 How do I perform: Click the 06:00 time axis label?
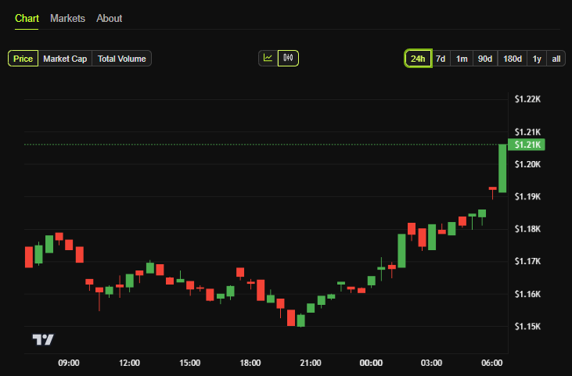(x=491, y=363)
